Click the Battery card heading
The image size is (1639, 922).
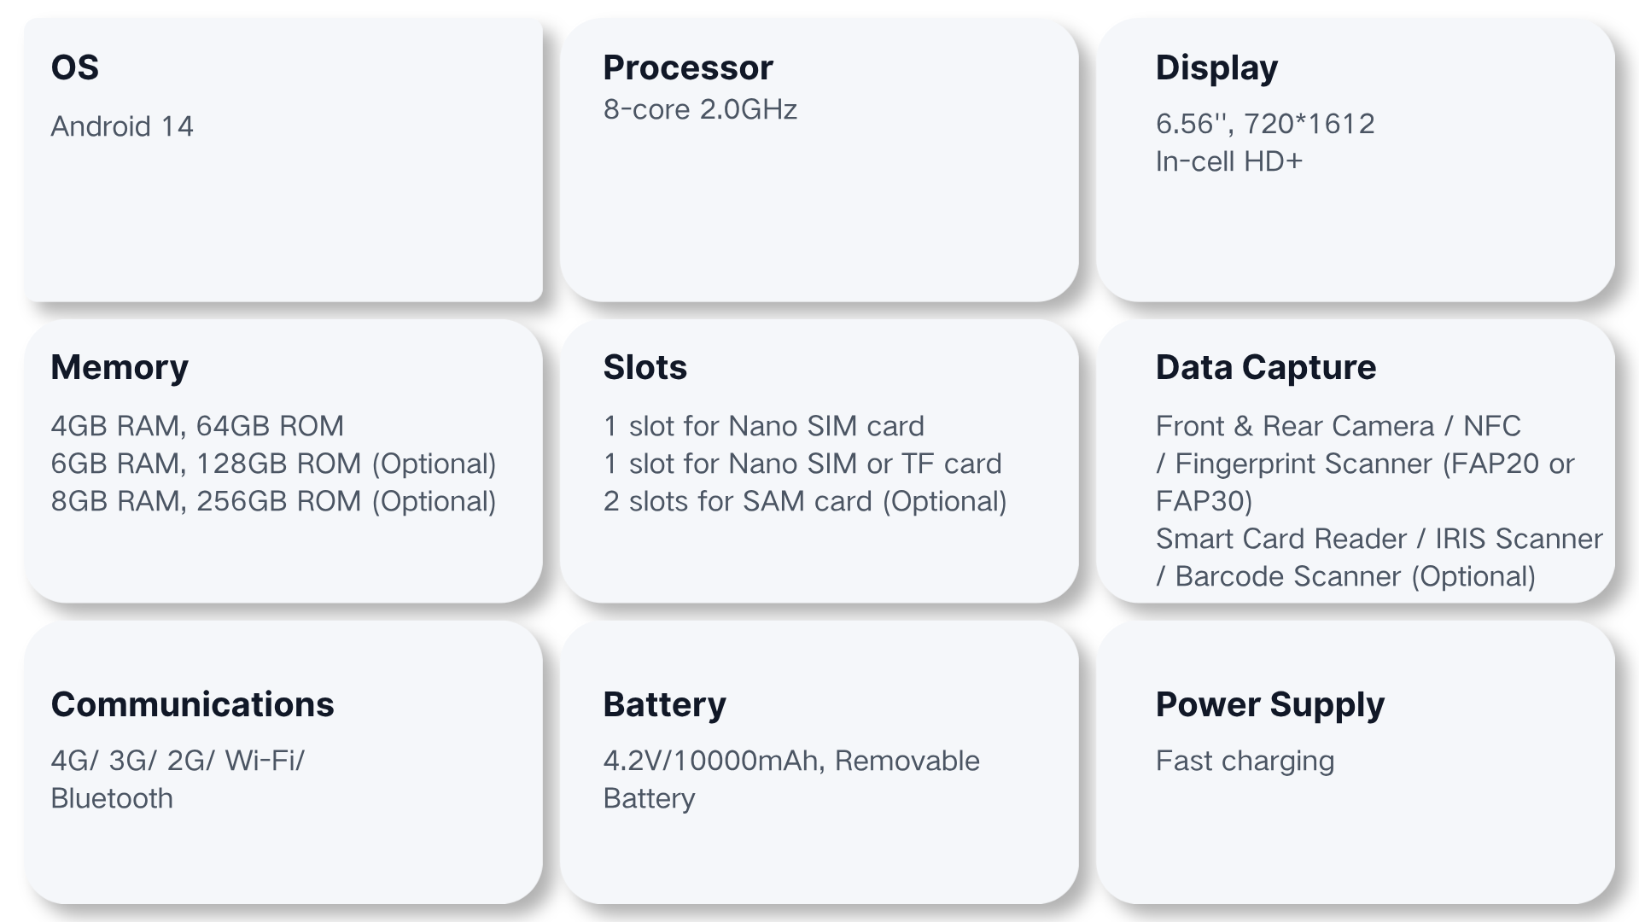664,704
